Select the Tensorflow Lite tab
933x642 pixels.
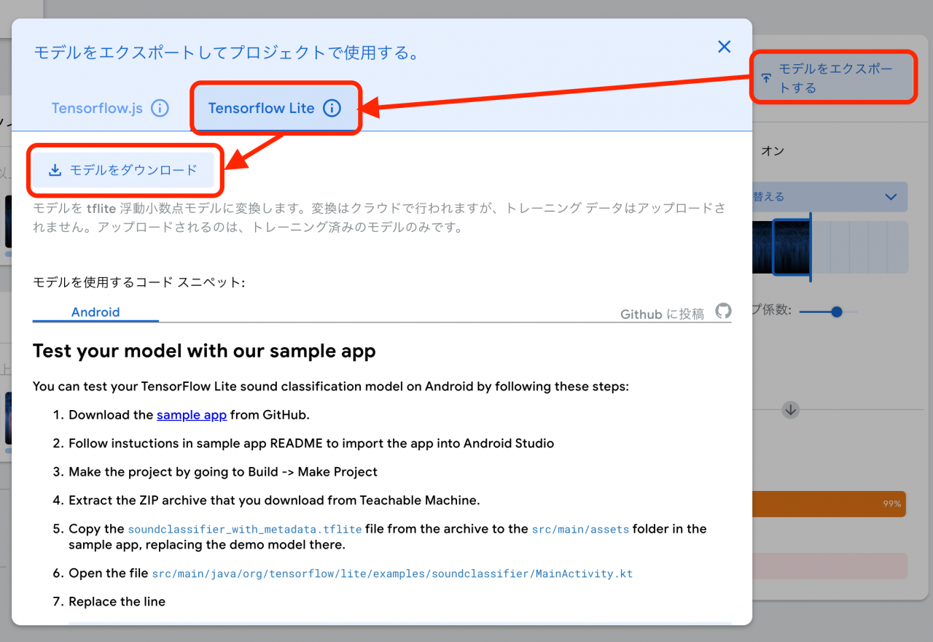[x=276, y=108]
